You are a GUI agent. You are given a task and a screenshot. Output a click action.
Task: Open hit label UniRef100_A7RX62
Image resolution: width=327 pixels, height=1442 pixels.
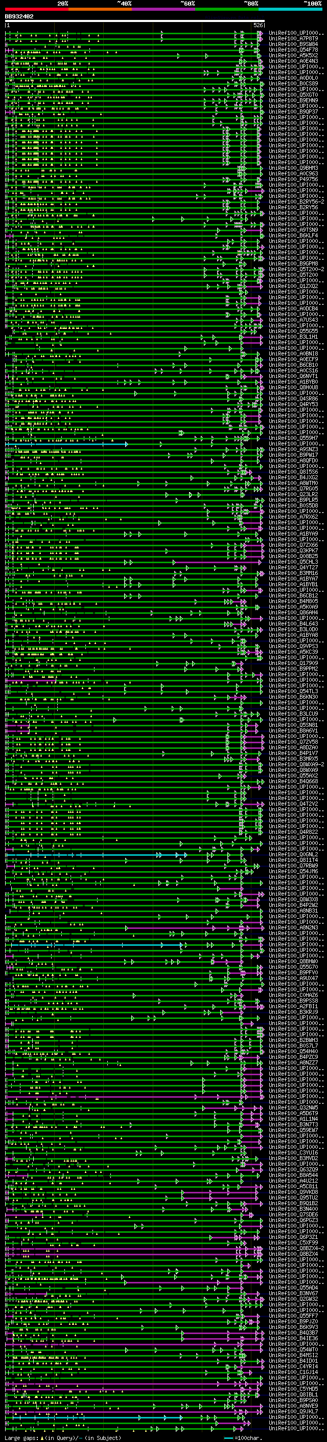(x=293, y=517)
